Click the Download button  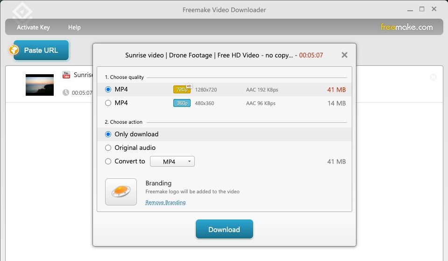tap(224, 229)
